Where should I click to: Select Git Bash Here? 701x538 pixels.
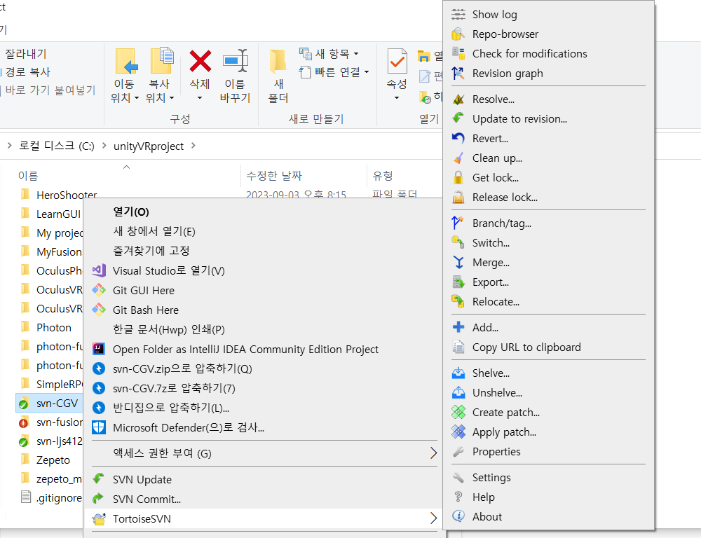click(145, 310)
